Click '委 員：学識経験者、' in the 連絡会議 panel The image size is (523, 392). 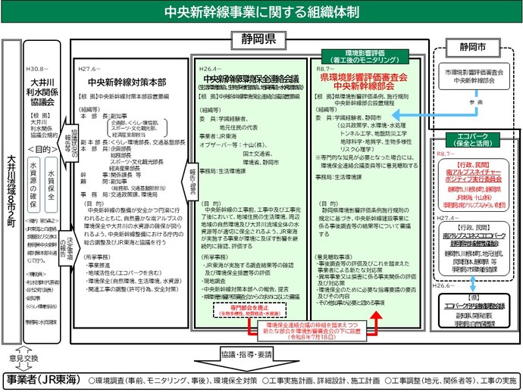coord(224,118)
